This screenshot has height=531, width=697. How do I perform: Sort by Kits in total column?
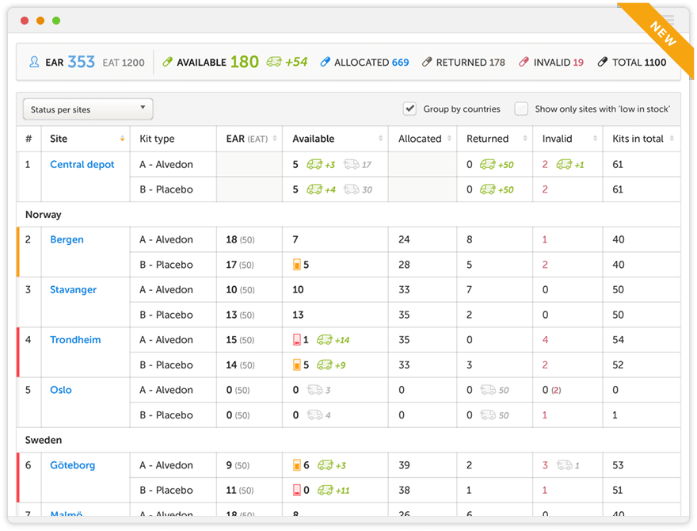672,139
